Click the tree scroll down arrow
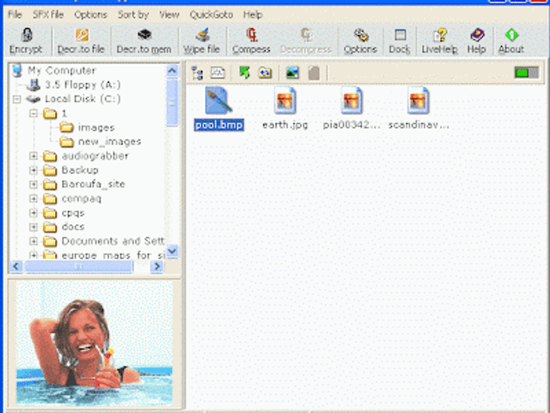550x413 pixels. tap(172, 251)
